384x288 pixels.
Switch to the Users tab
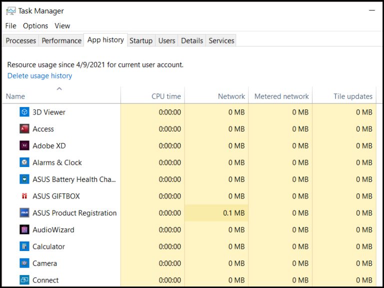pos(167,40)
